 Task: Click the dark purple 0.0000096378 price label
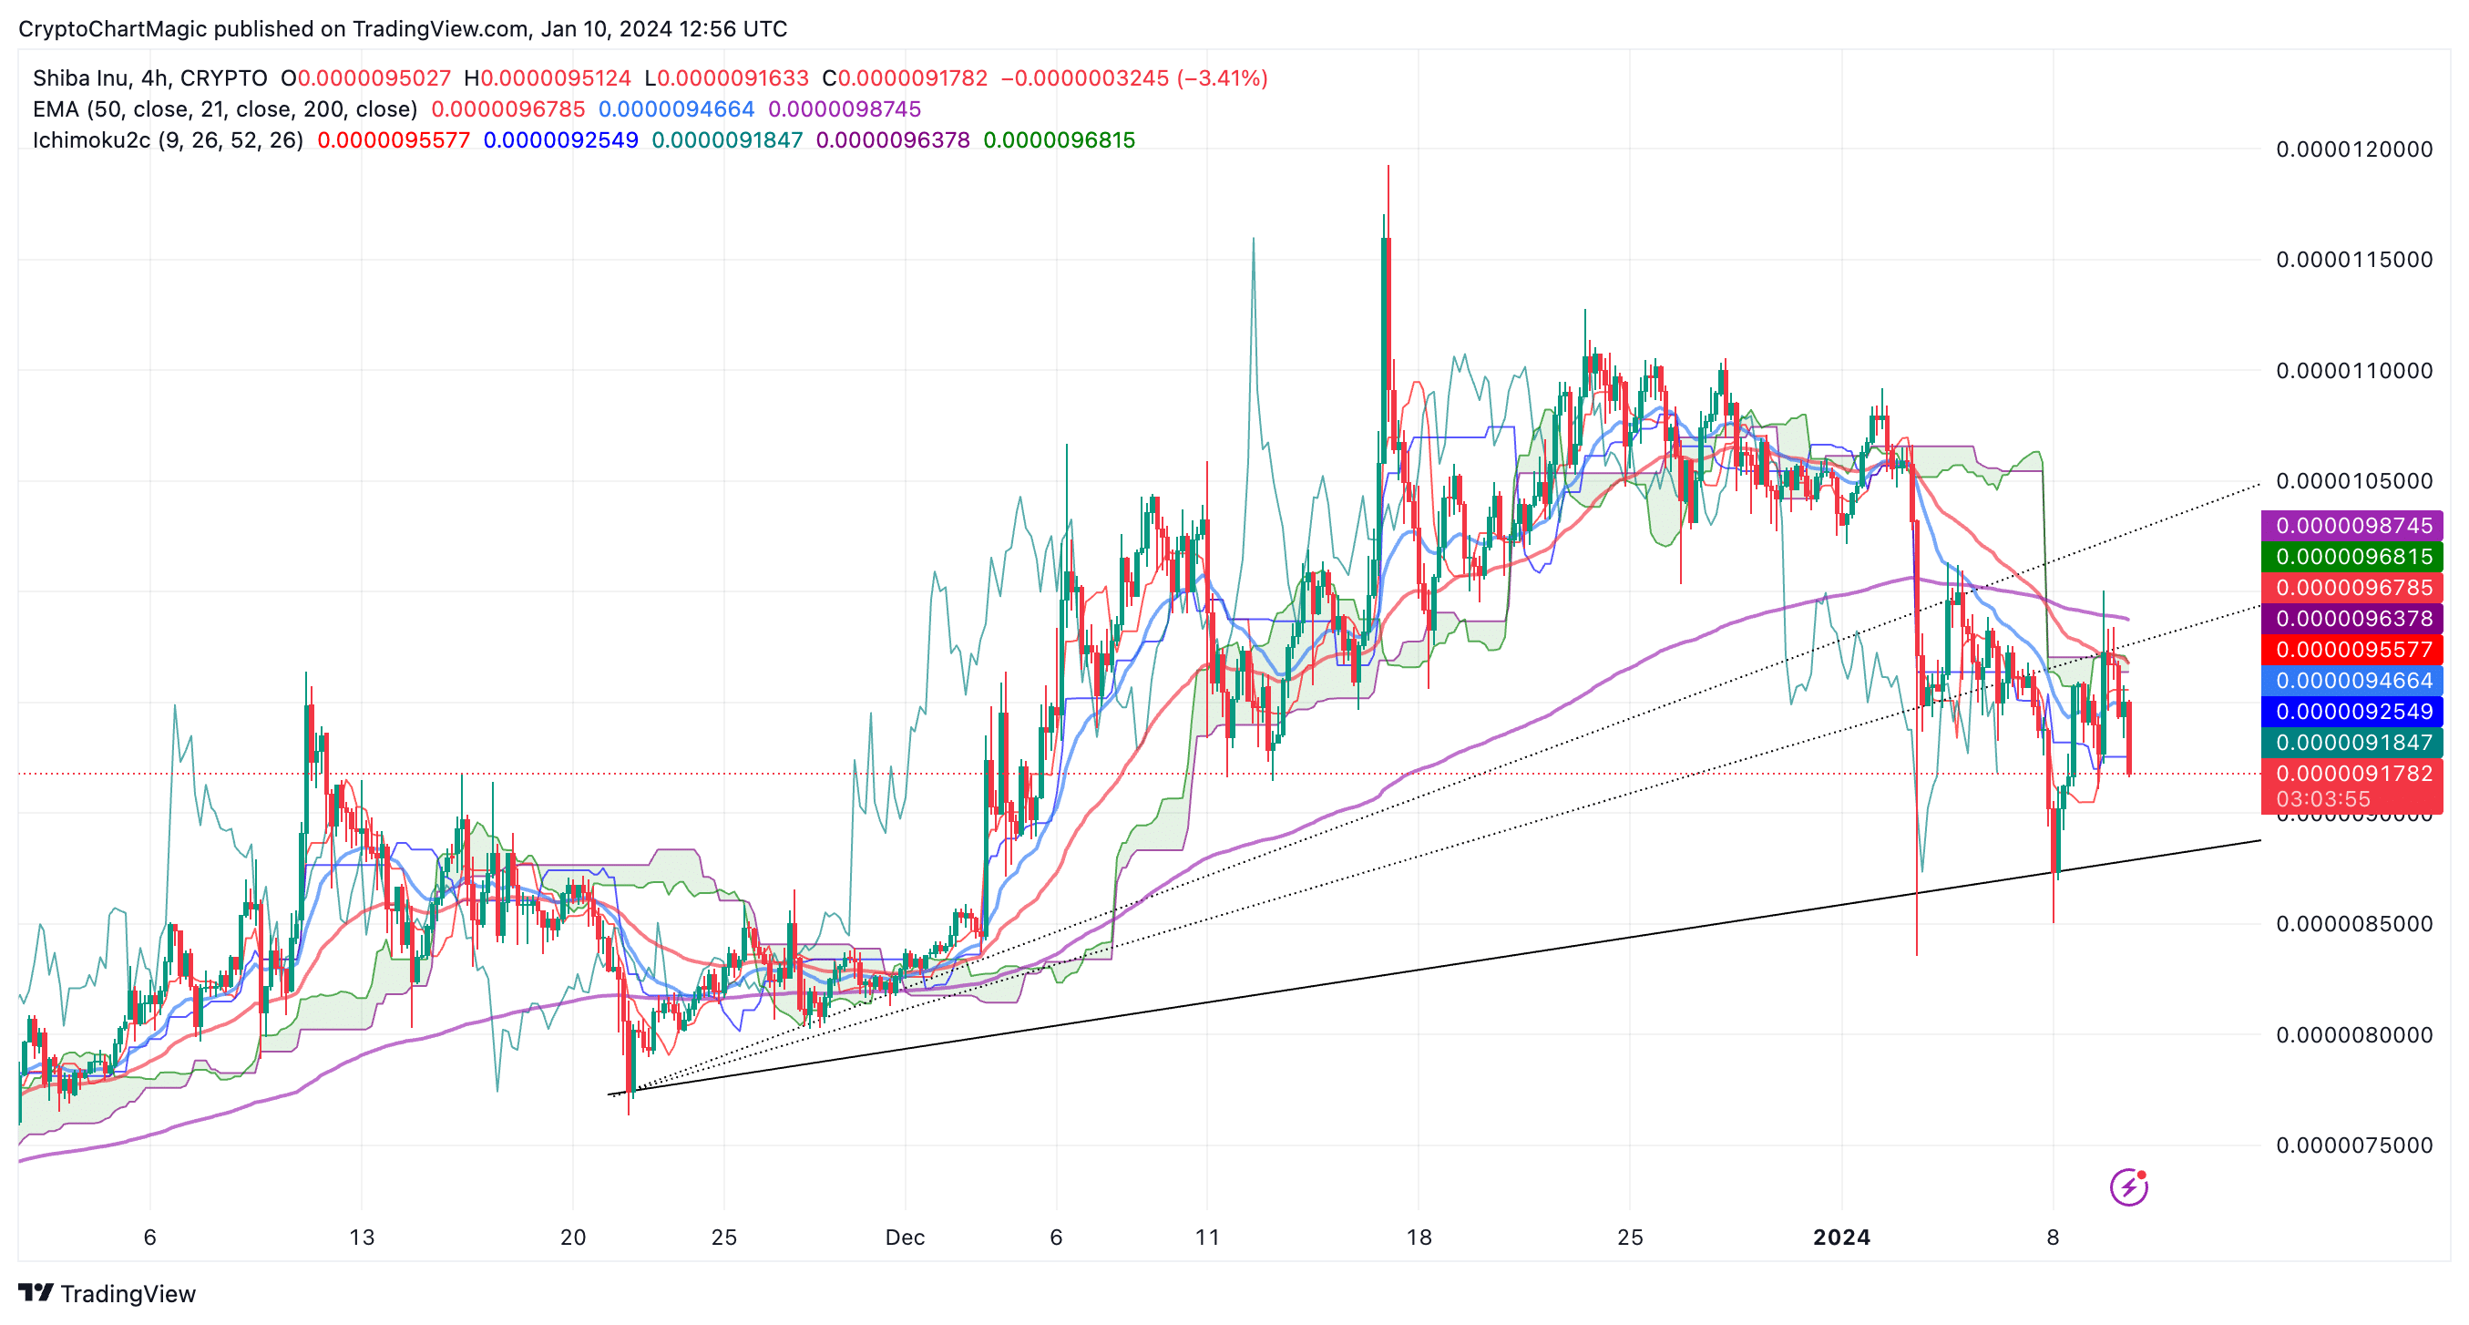coord(2353,619)
